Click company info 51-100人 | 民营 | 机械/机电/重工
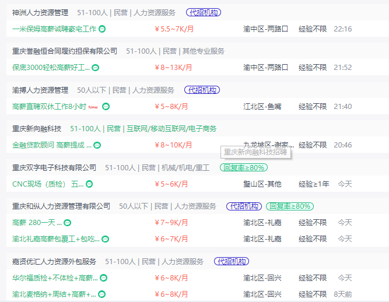 (157, 168)
